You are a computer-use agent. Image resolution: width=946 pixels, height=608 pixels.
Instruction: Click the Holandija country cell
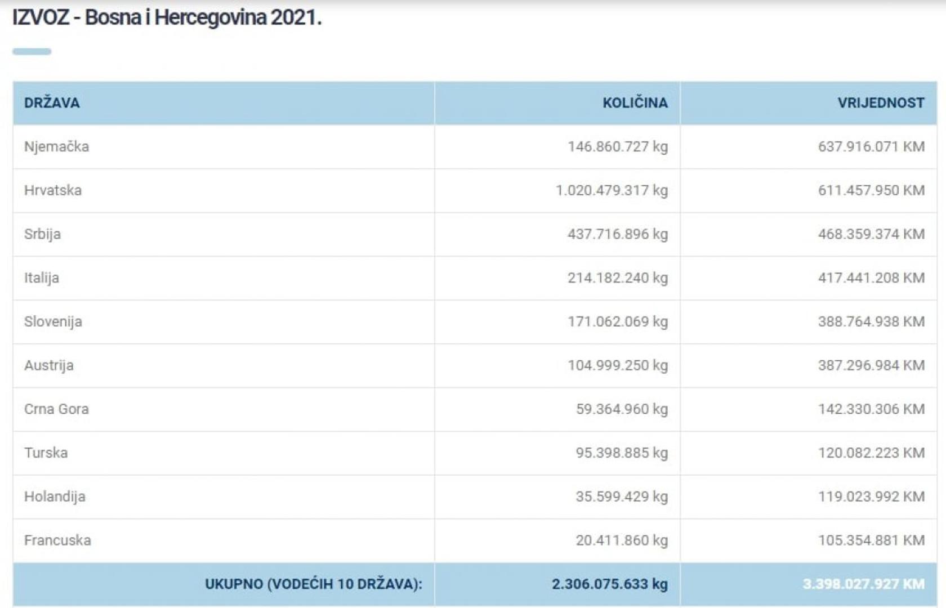point(55,497)
